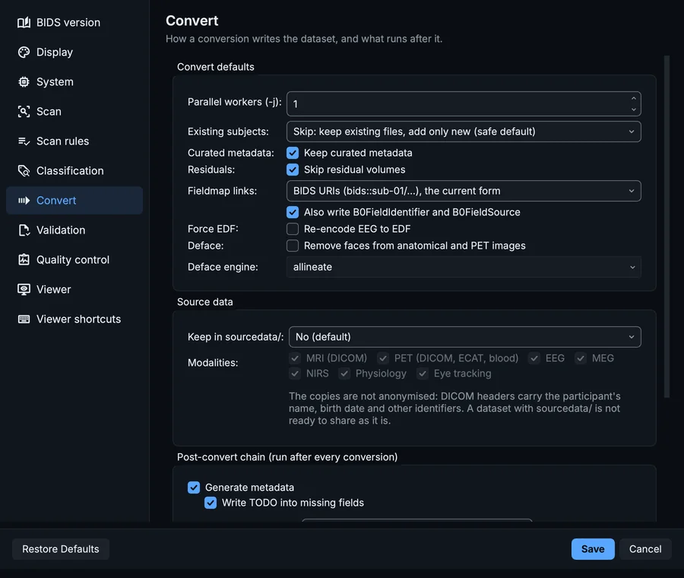Open the Fieldmap links dropdown
This screenshot has width=684, height=578.
click(x=464, y=191)
